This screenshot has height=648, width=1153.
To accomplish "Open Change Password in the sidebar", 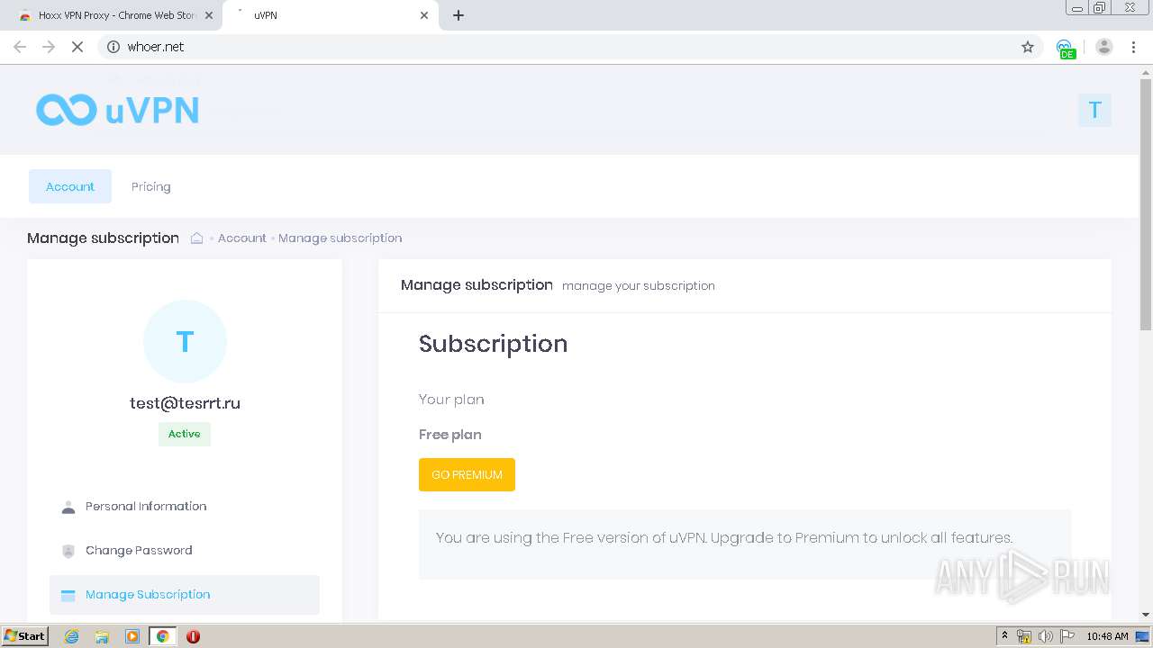I will click(x=185, y=551).
